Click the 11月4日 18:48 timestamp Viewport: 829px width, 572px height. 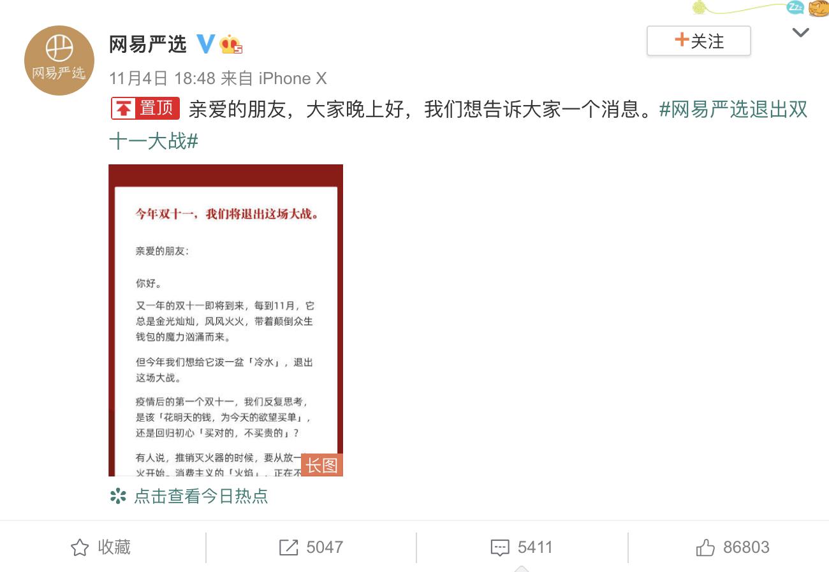pyautogui.click(x=162, y=78)
